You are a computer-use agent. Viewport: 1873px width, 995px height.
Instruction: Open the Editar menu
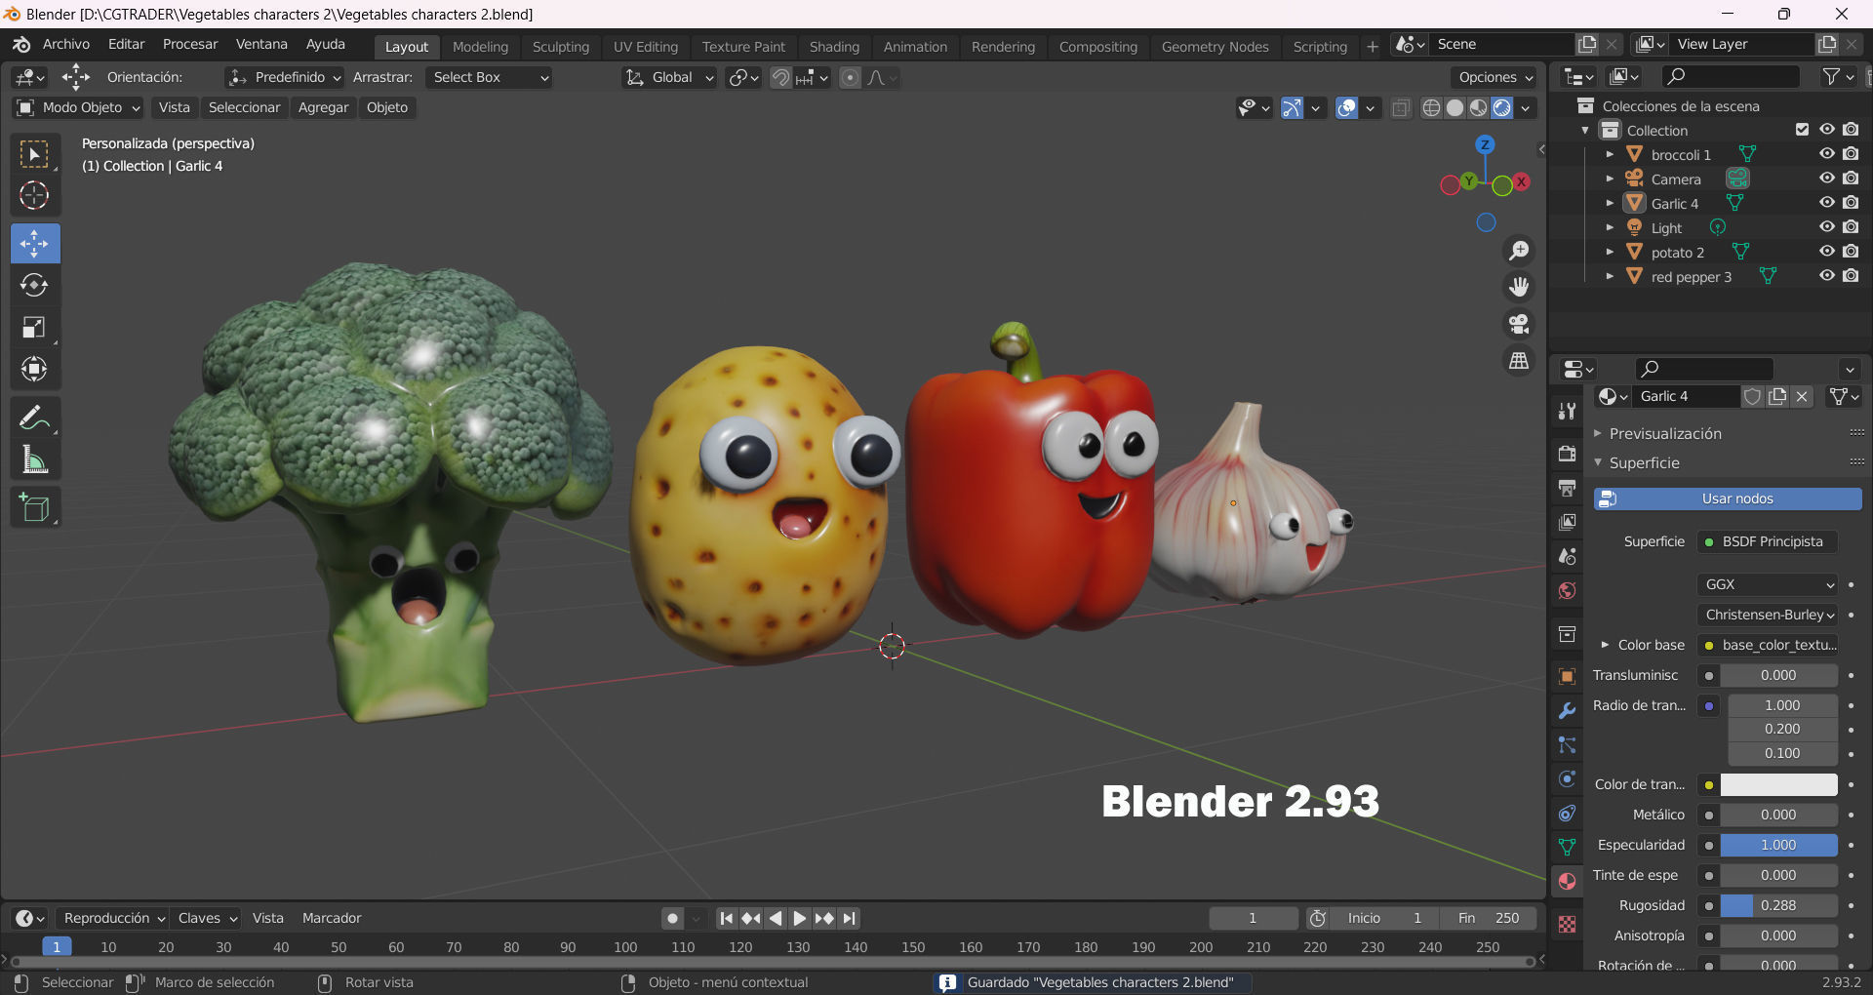click(126, 44)
